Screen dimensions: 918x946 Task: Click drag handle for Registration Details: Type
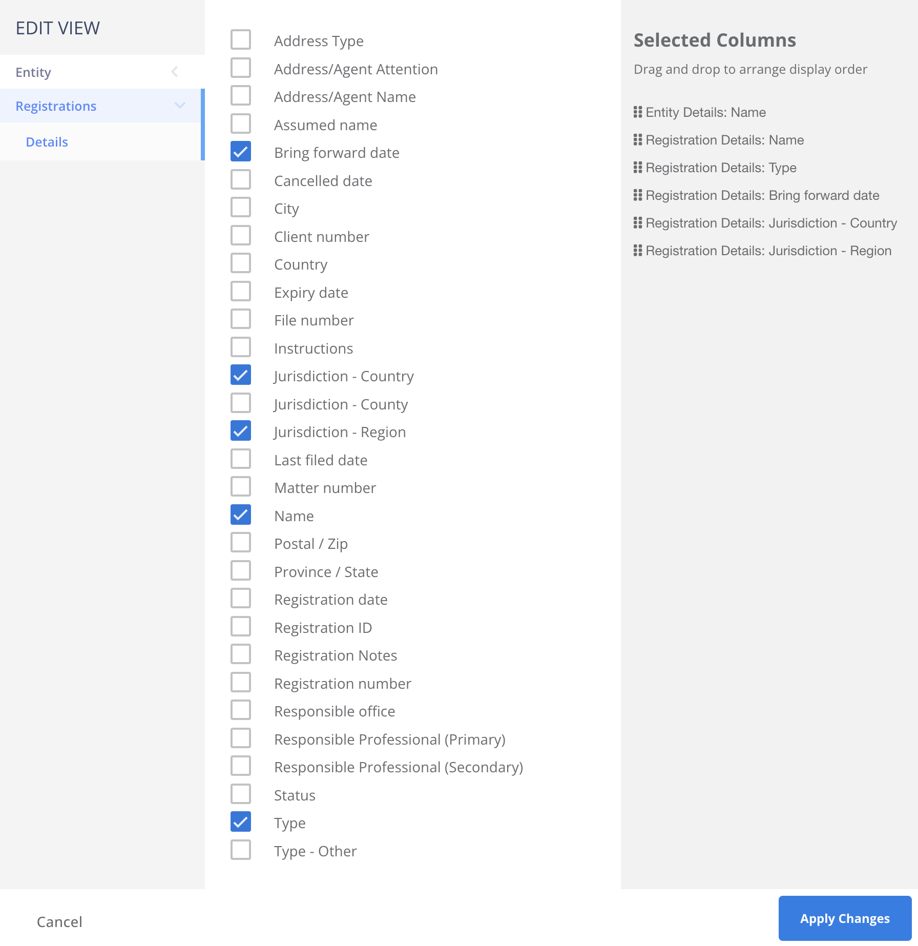[x=638, y=168]
